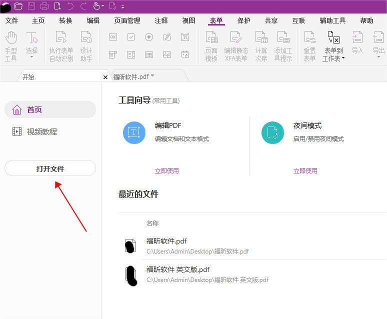The height and width of the screenshot is (319, 387).
Task: Switch to the 主页 ribbon tab
Action: pyautogui.click(x=38, y=20)
